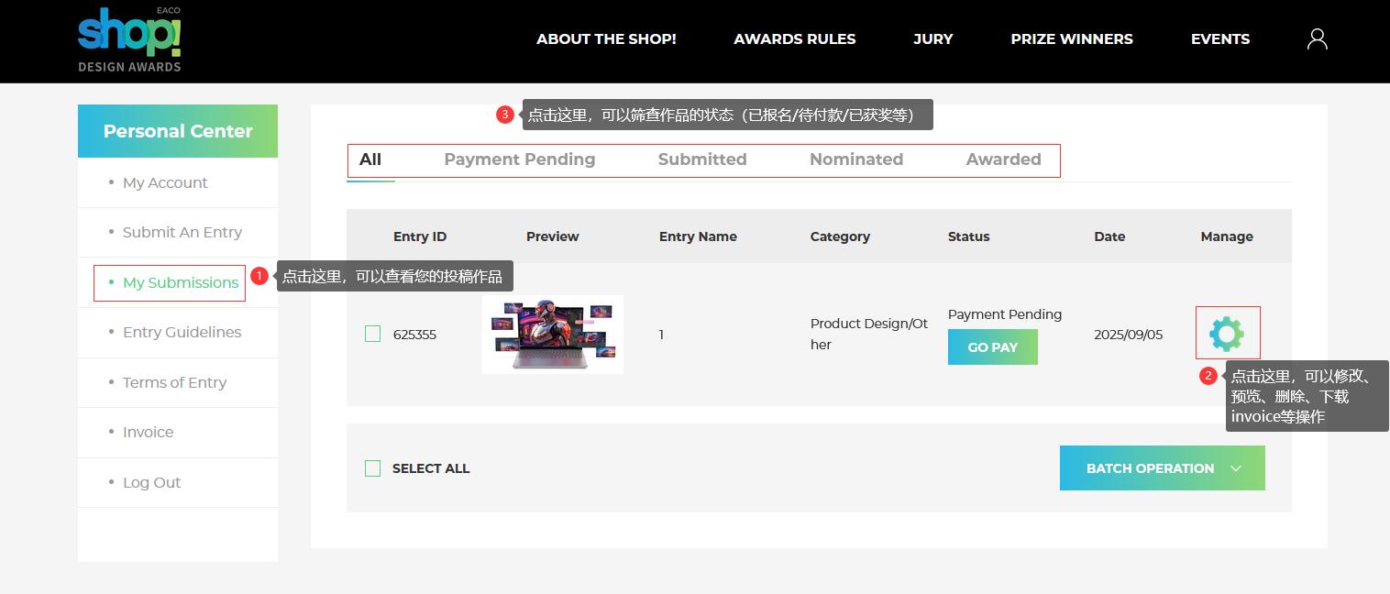The image size is (1390, 594).
Task: Click the Invoice sidebar link
Action: [x=148, y=433]
